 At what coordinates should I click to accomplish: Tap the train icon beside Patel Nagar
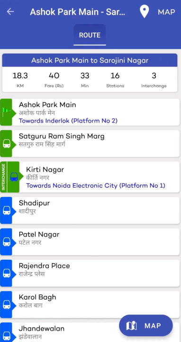point(7,242)
